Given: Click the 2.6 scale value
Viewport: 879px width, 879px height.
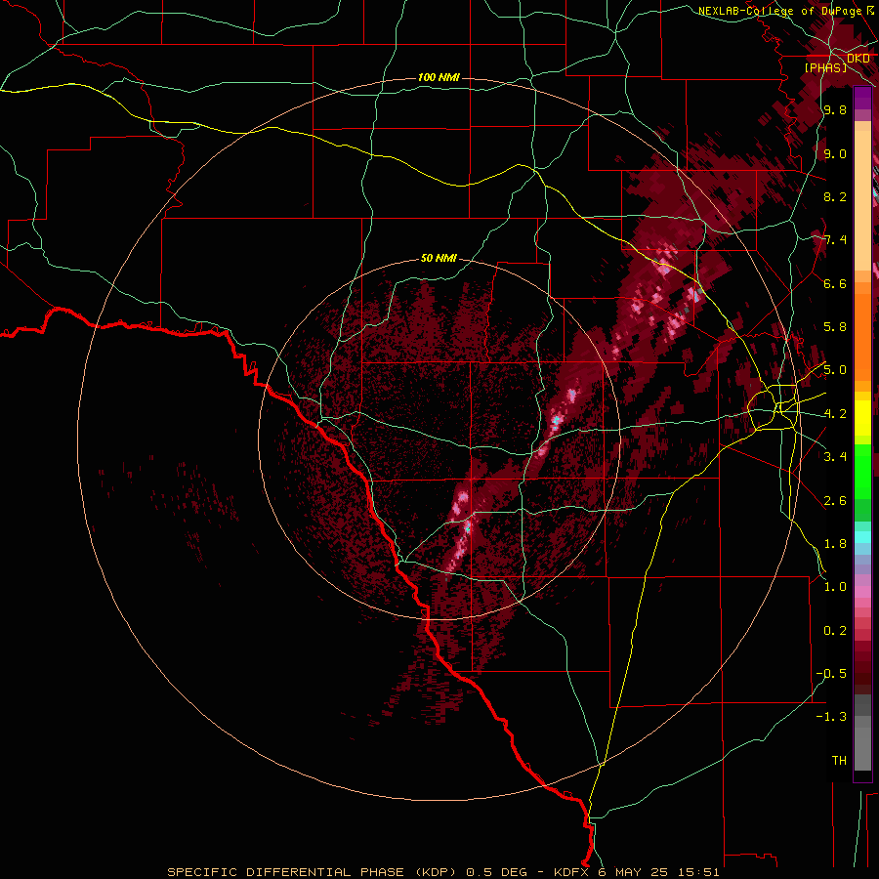Looking at the screenshot, I should (x=835, y=501).
